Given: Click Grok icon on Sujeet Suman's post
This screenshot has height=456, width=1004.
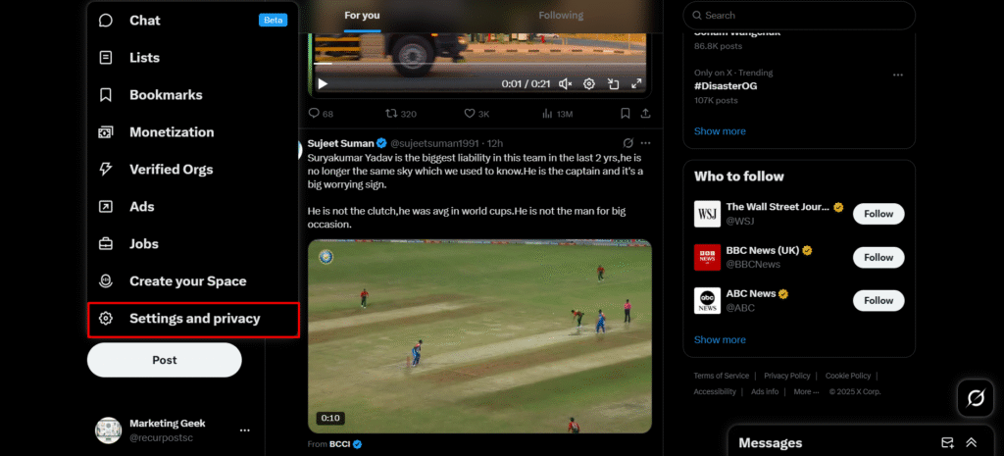Looking at the screenshot, I should click(628, 143).
